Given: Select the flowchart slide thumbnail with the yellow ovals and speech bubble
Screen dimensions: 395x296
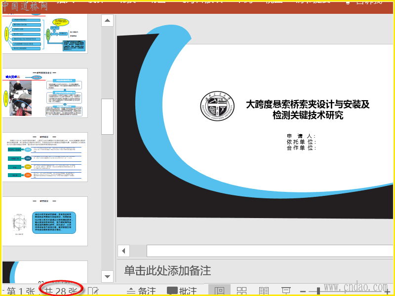Looking at the screenshot, I should pos(45,34).
